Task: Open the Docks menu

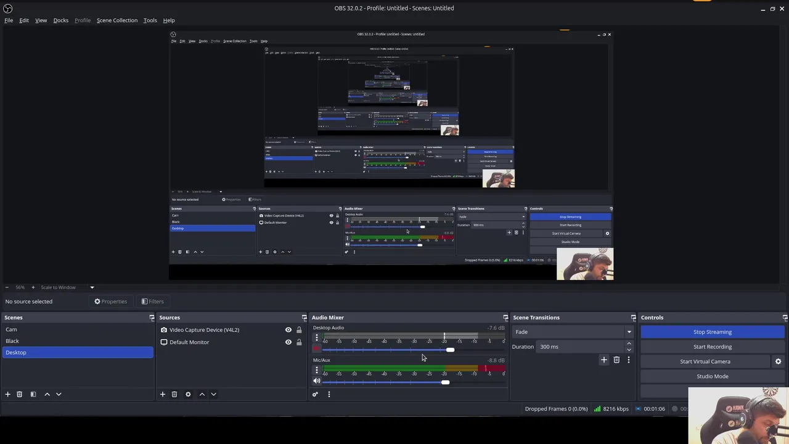Action: (x=61, y=20)
